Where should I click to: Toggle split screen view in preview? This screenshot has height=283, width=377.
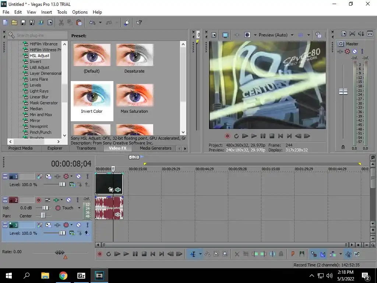[x=247, y=35]
